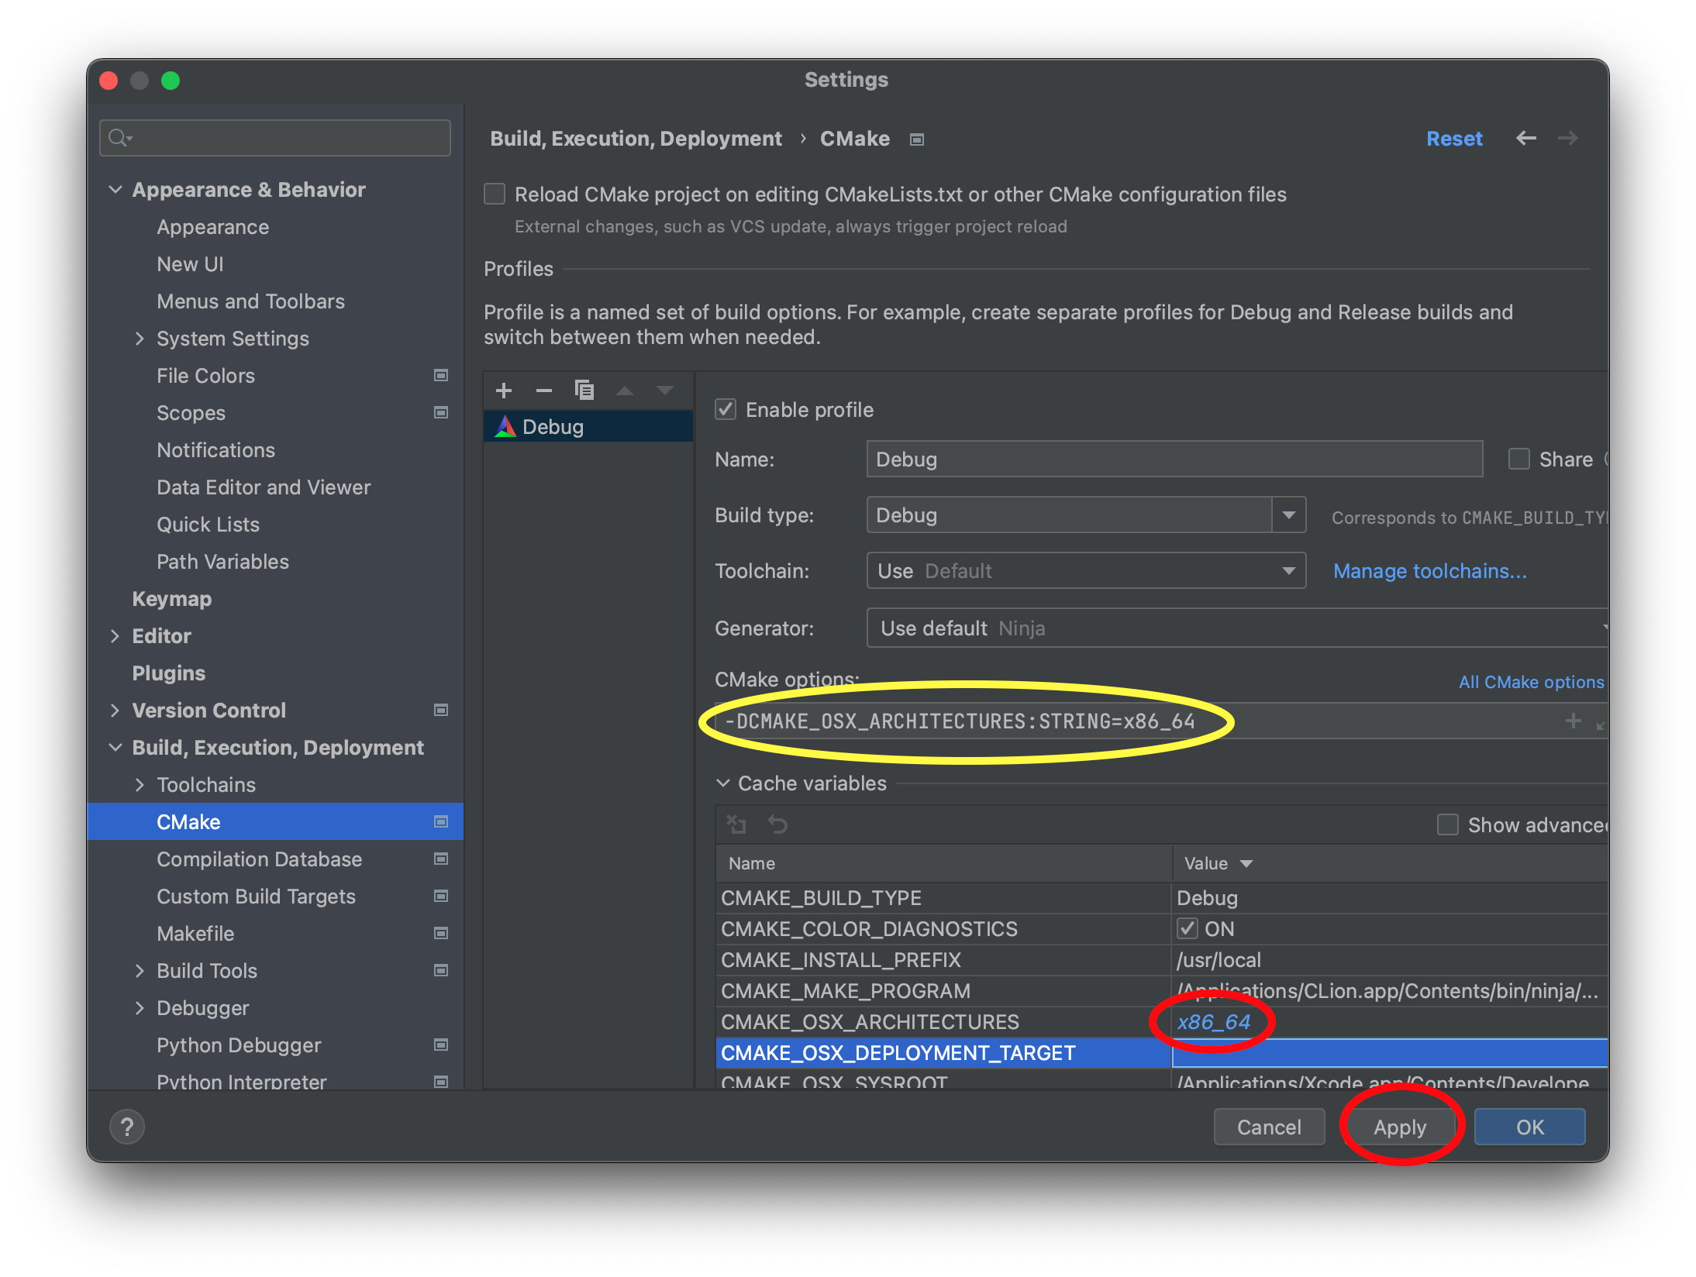The height and width of the screenshot is (1277, 1696).
Task: Click project icon beside Python Debugger
Action: pos(441,1045)
